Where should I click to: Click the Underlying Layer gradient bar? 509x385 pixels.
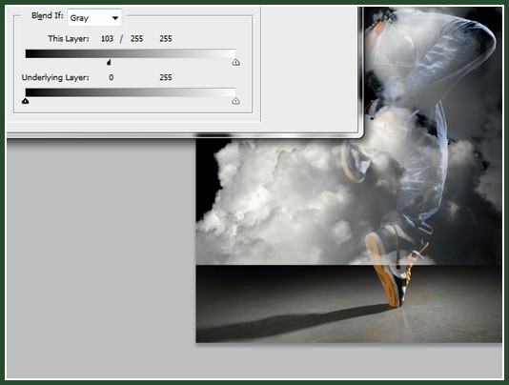coord(131,92)
